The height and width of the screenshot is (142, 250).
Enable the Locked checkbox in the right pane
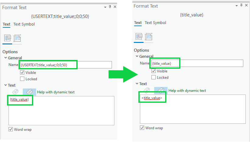click(x=154, y=77)
